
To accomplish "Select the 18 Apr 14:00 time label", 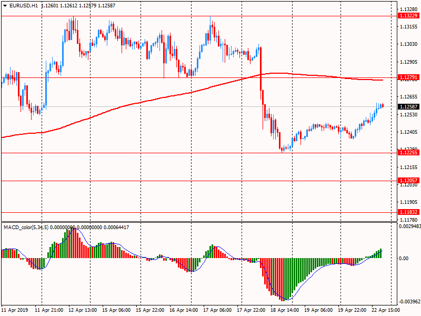I will 285,310.
